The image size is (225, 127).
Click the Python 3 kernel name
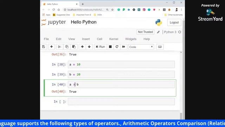point(170,32)
